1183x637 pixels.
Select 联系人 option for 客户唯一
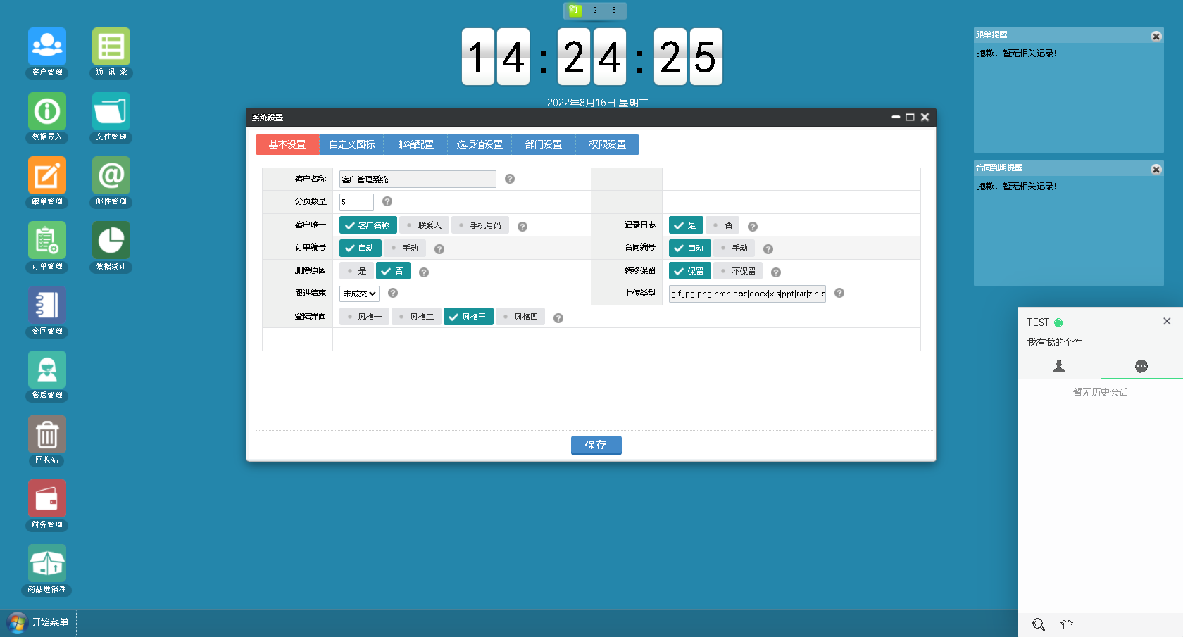(x=424, y=225)
